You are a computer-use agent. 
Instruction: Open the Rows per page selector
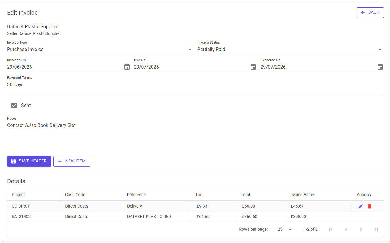tap(285, 230)
